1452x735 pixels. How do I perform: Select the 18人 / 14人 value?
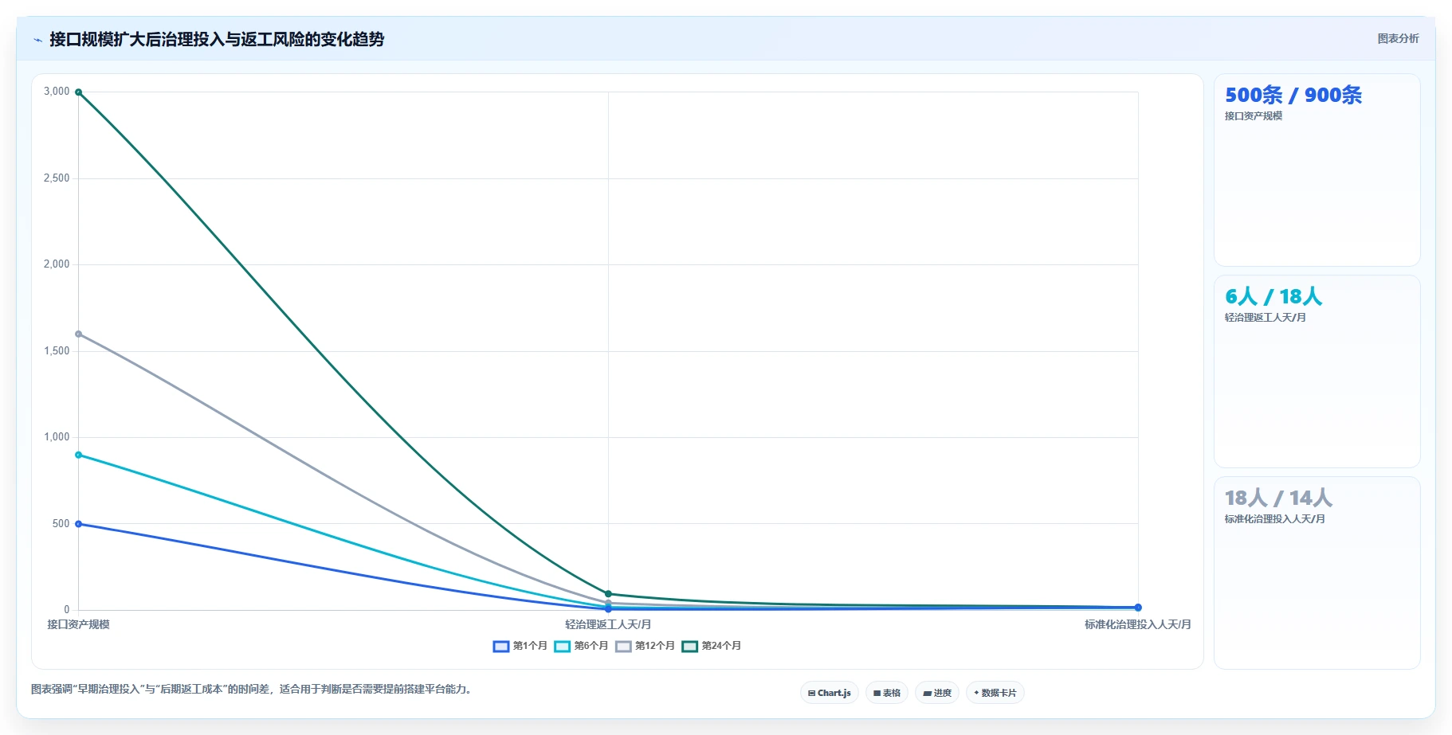[1278, 498]
